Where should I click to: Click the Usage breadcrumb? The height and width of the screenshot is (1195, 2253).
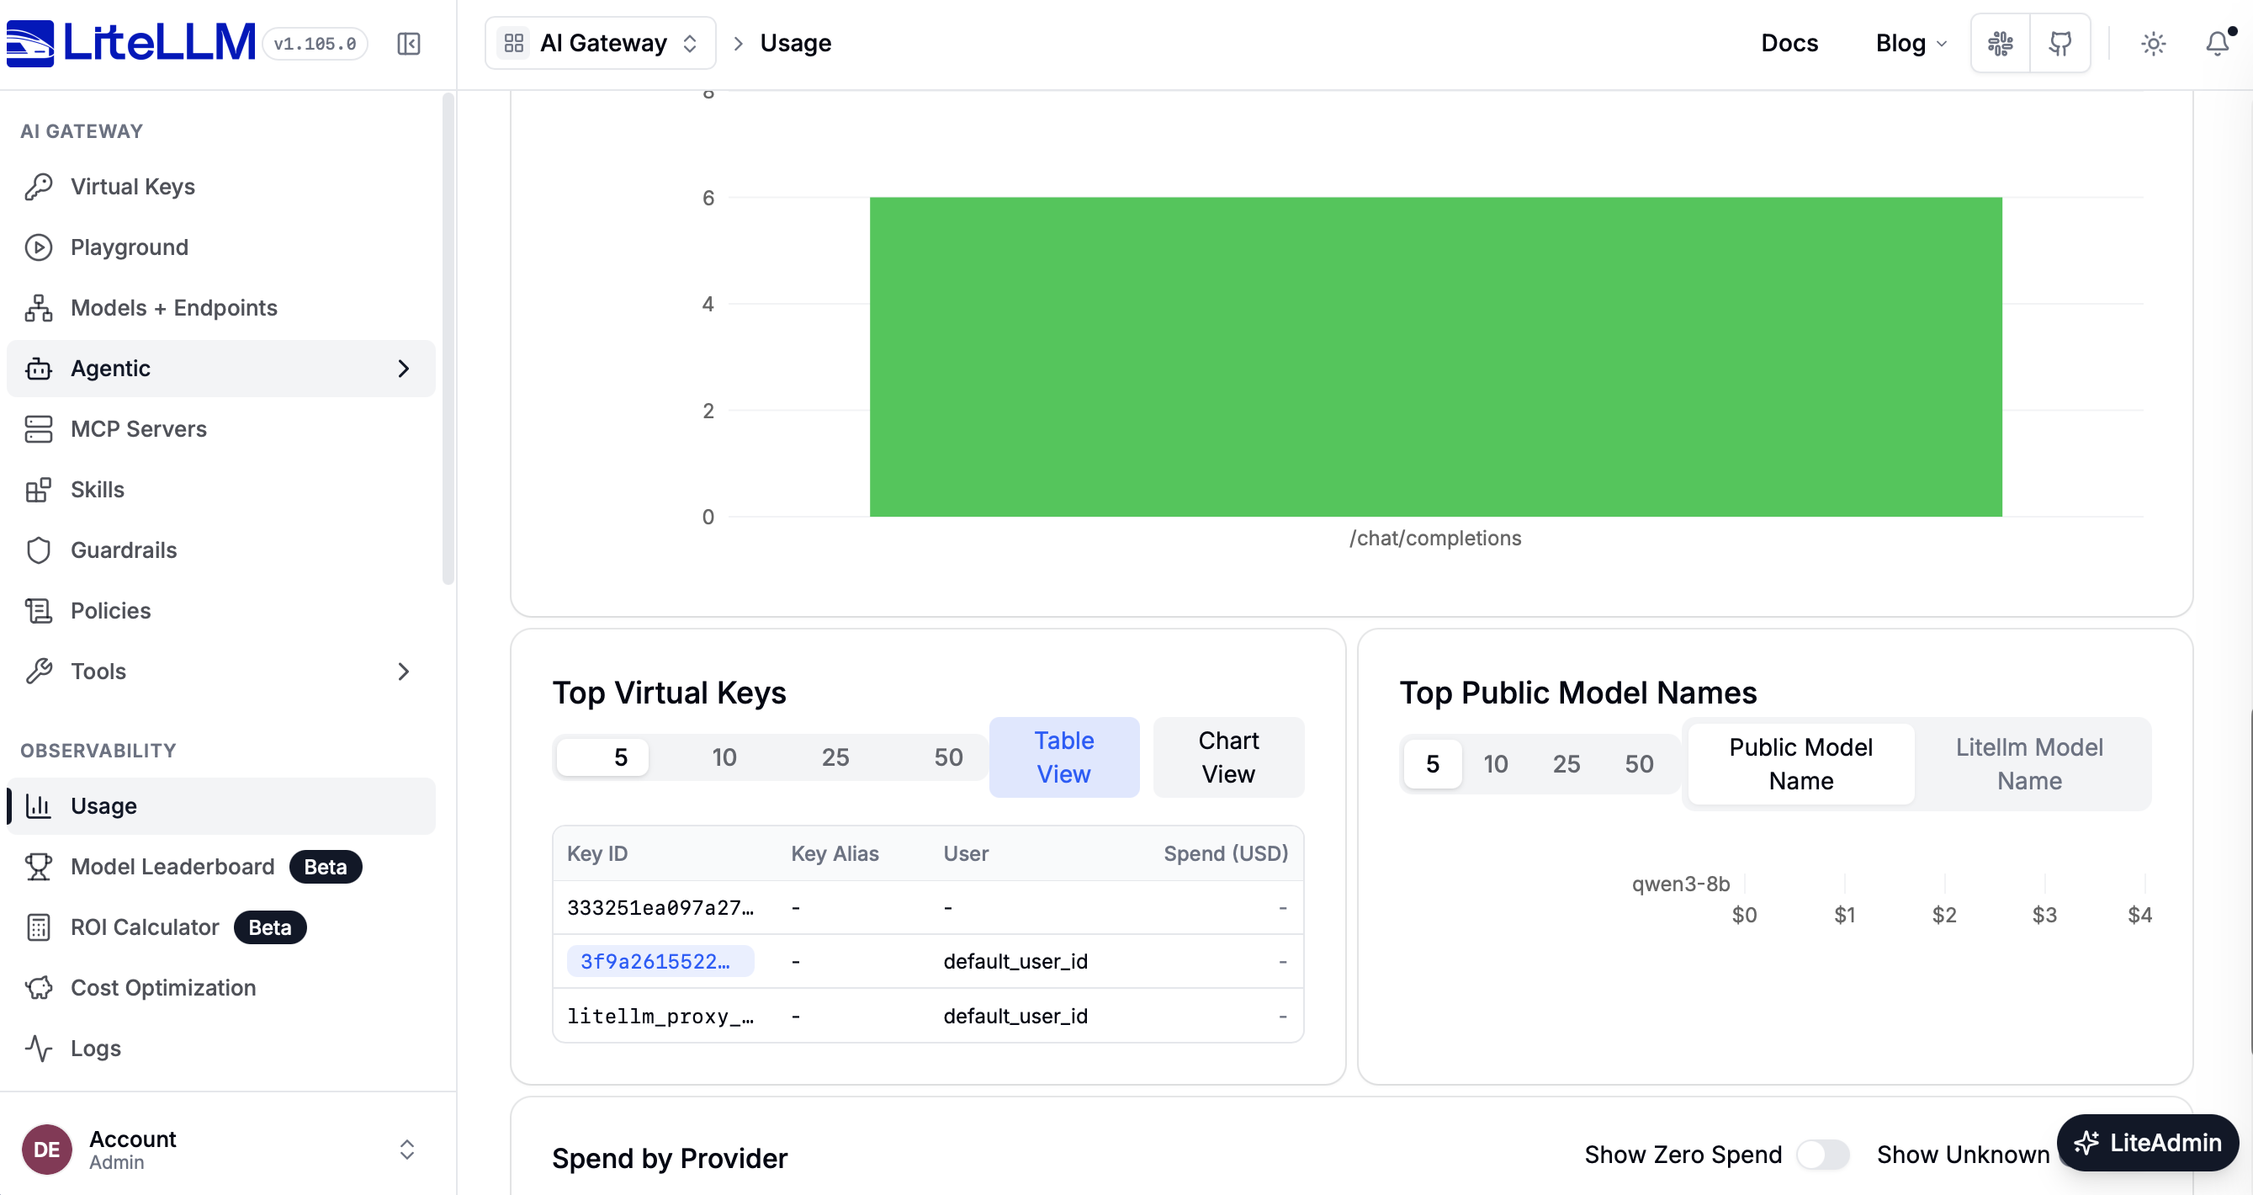click(x=795, y=43)
